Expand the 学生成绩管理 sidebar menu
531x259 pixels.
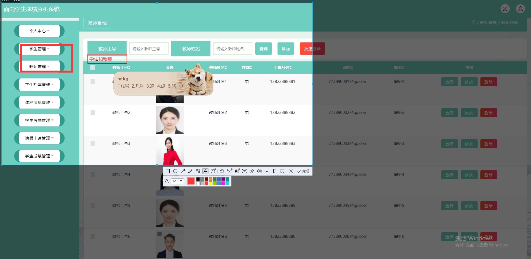coord(39,156)
